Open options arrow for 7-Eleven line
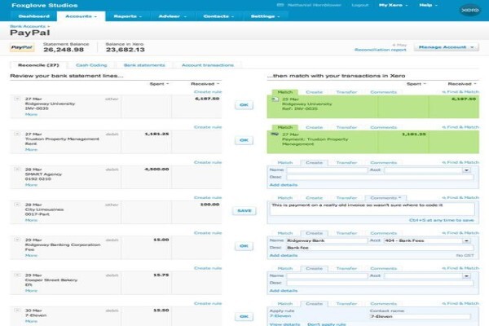 coord(17,311)
